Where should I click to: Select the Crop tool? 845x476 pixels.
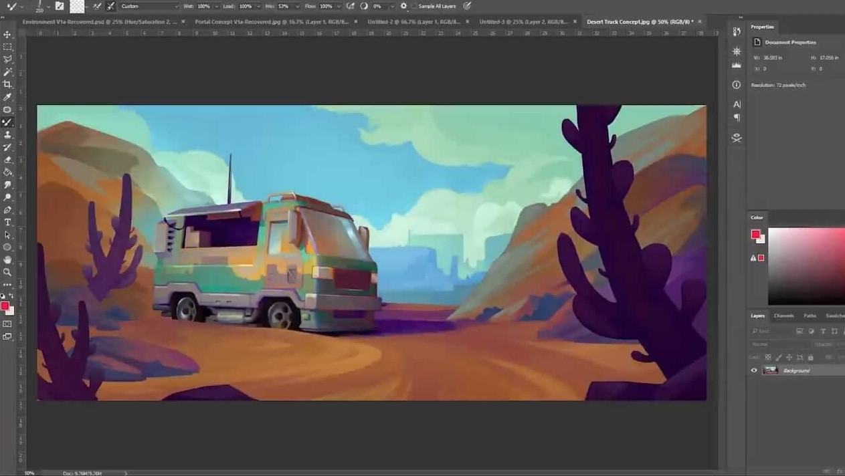tap(7, 84)
